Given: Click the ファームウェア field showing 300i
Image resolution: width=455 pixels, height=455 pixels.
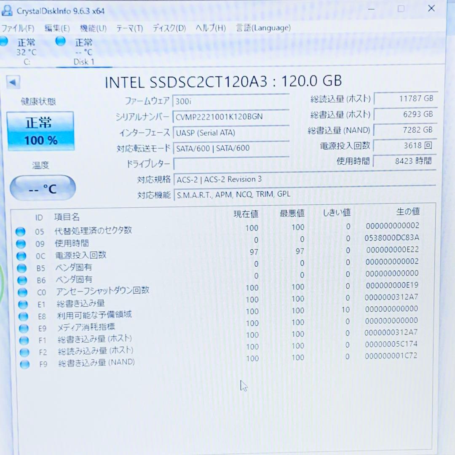Looking at the screenshot, I should 231,101.
